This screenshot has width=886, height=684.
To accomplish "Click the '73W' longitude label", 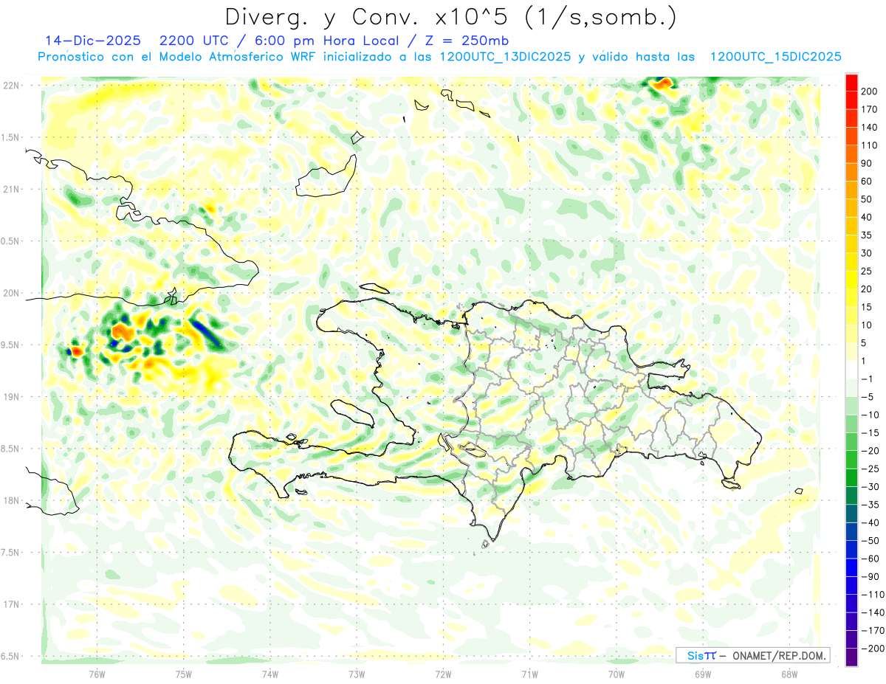I will 357,673.
